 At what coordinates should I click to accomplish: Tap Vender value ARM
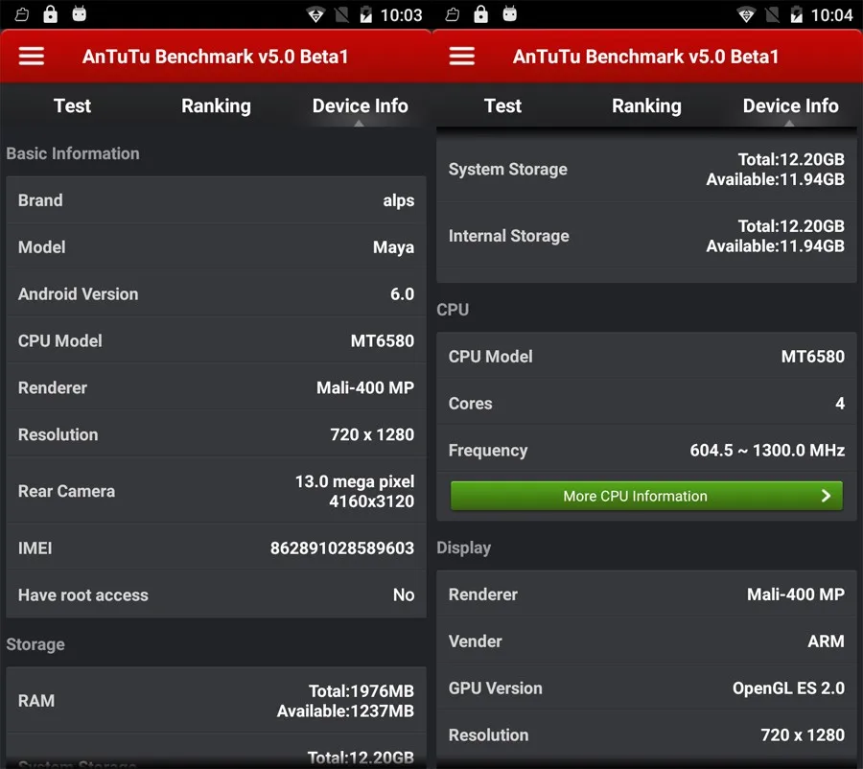click(827, 641)
